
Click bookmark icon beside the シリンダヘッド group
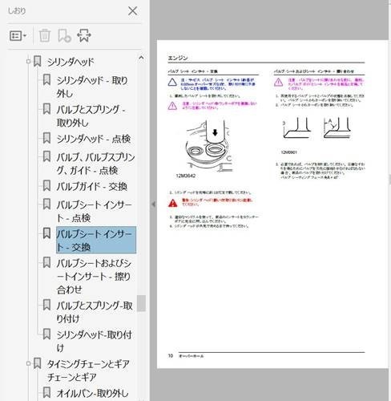[x=38, y=62]
